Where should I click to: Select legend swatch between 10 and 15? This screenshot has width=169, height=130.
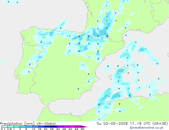coord(35,127)
